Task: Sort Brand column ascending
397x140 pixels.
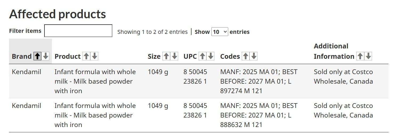Action: pyautogui.click(x=37, y=56)
